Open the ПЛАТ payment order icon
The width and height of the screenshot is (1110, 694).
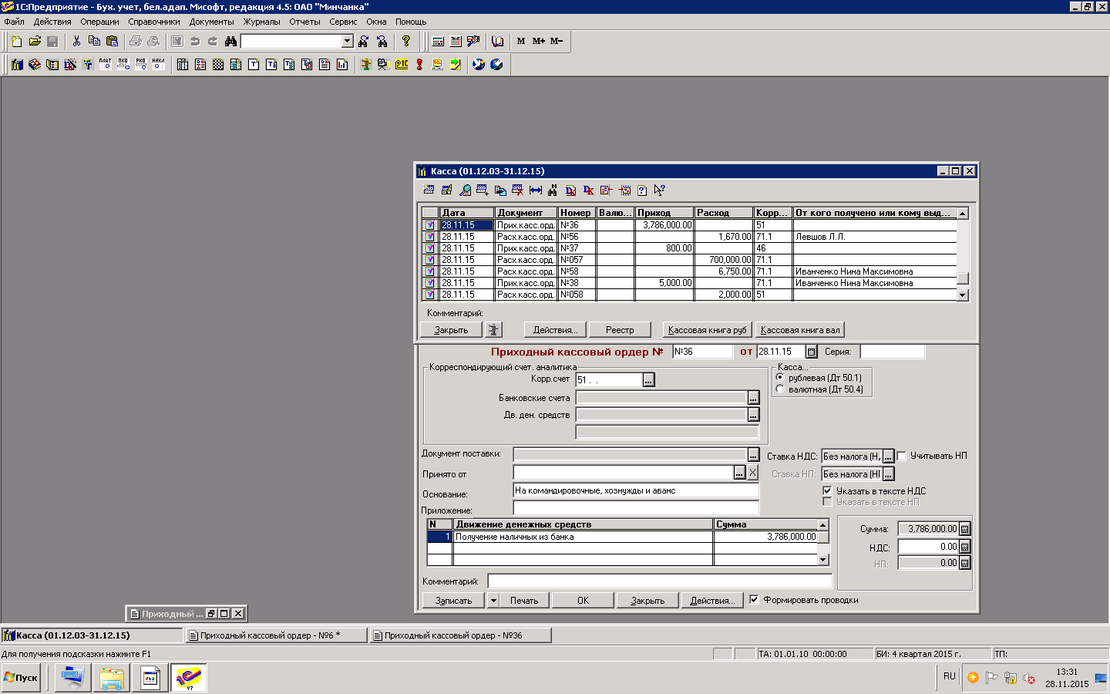105,64
